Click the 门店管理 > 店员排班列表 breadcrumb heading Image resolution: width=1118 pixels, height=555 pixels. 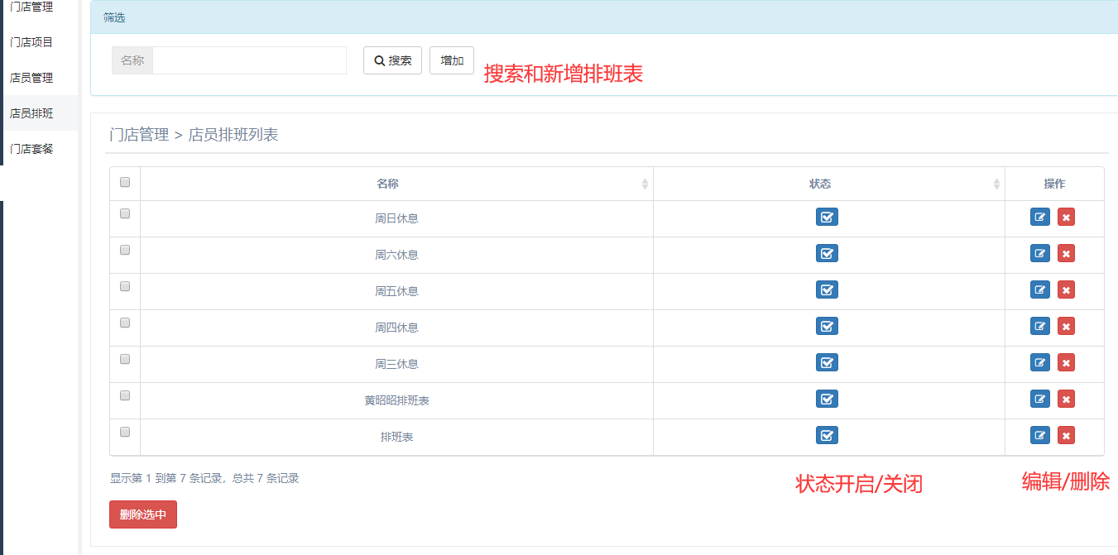click(x=194, y=135)
